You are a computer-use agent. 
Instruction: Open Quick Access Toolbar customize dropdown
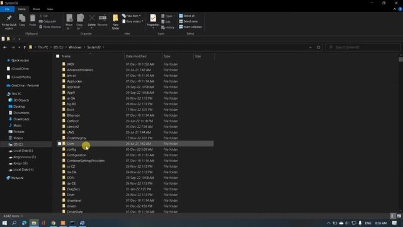(20, 39)
